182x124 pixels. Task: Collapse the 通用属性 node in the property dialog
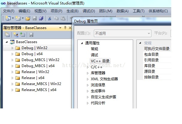click(82, 43)
